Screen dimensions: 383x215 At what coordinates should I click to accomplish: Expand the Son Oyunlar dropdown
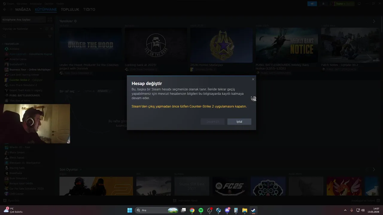click(70, 169)
